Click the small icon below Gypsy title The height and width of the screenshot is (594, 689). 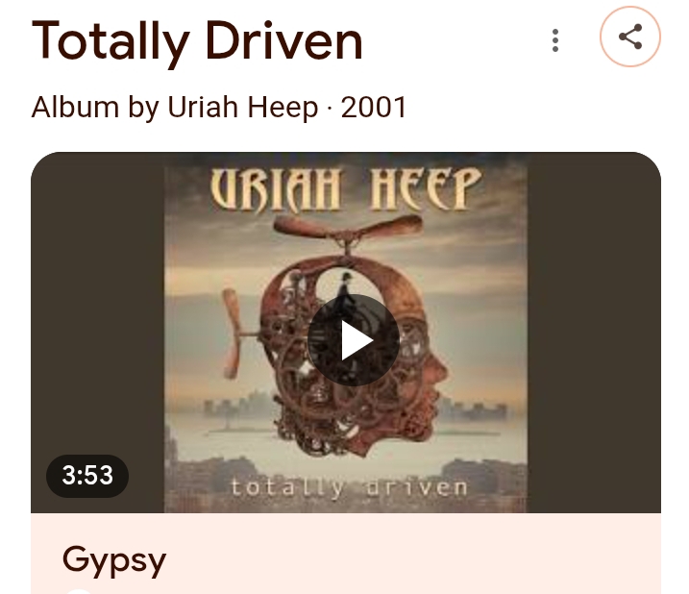78,591
